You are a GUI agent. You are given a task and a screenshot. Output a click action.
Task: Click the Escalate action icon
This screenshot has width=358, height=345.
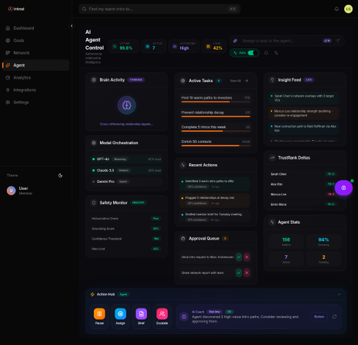tap(162, 314)
